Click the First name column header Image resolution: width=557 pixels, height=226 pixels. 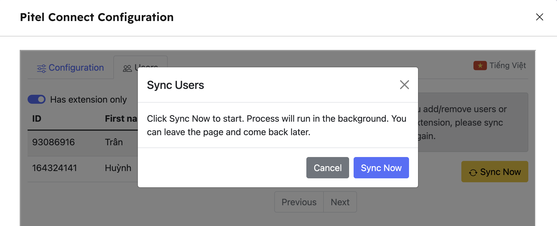coord(121,119)
